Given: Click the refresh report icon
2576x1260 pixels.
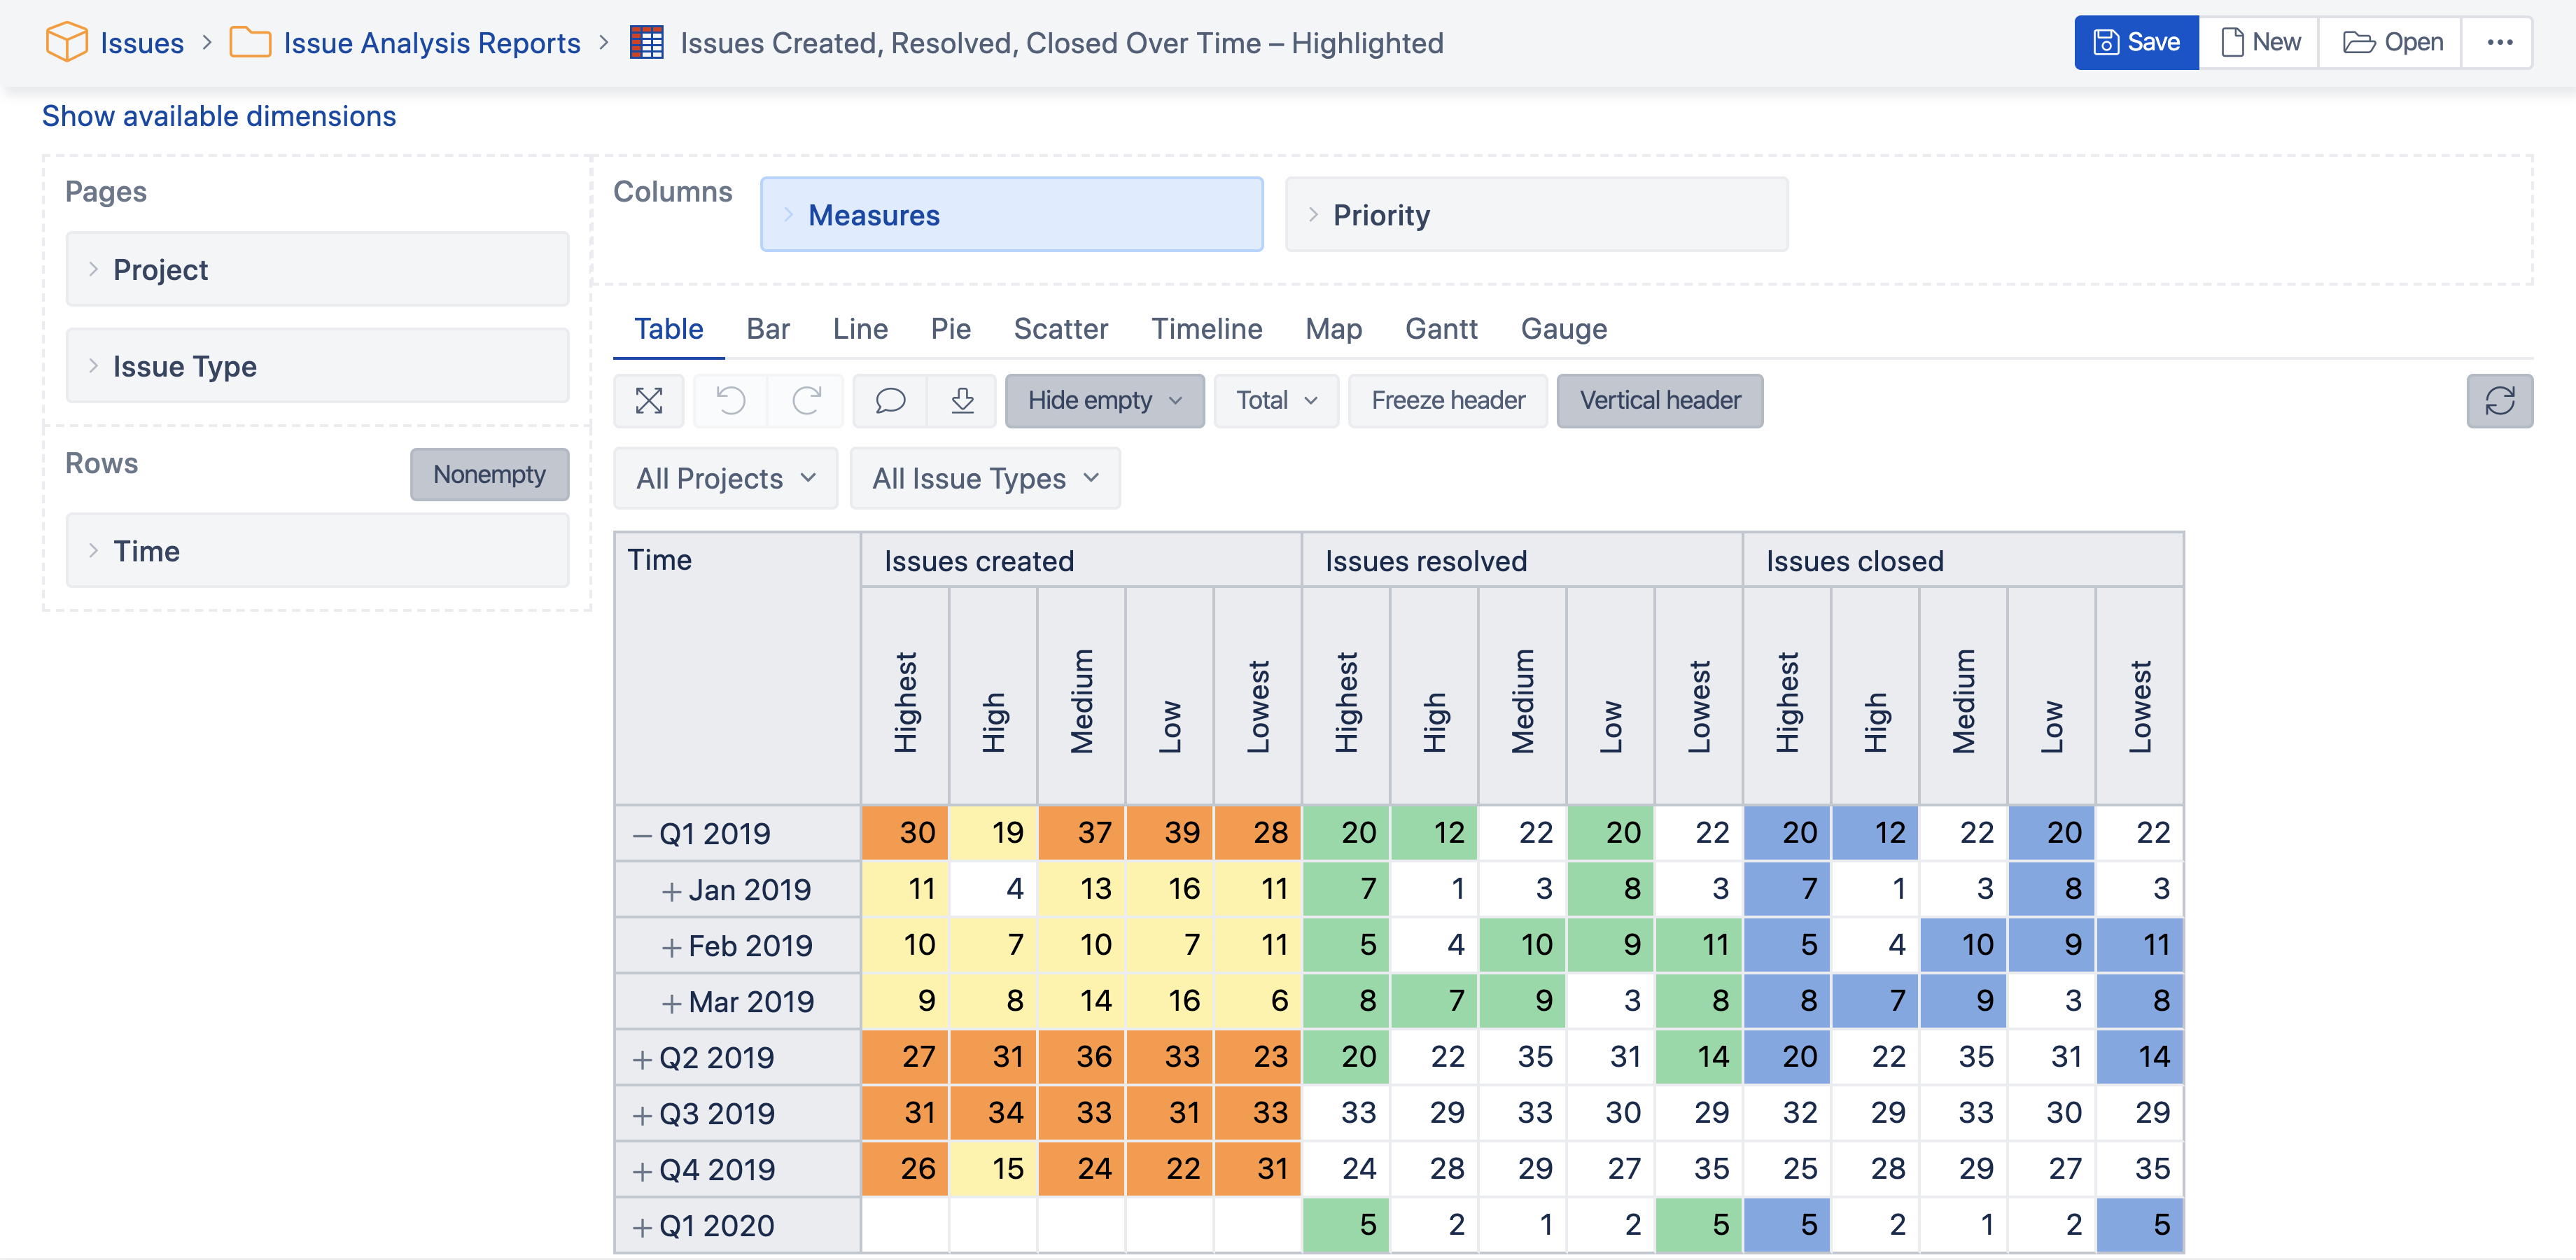Looking at the screenshot, I should point(2499,401).
